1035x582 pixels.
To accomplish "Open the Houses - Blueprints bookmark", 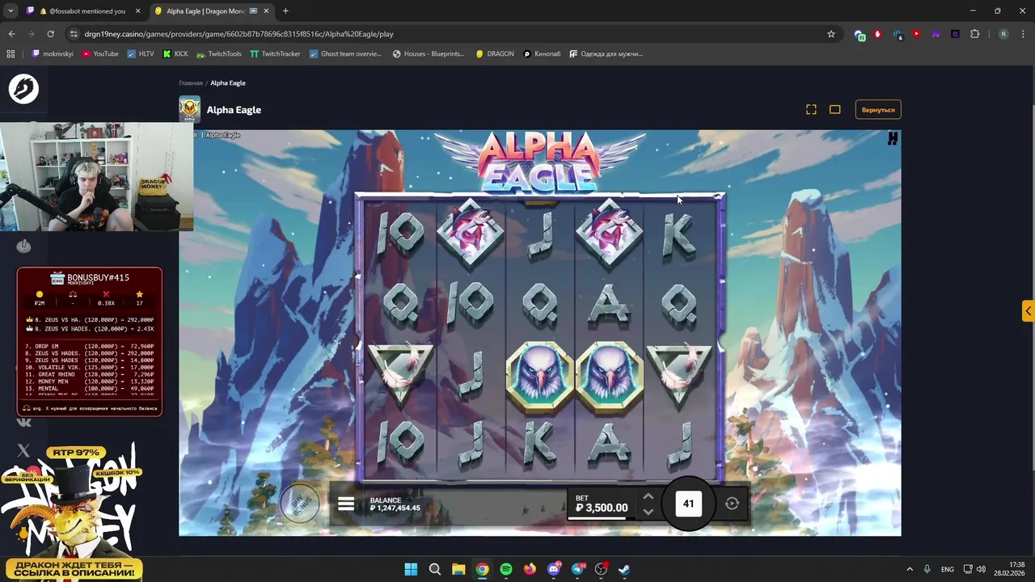I will coord(429,53).
